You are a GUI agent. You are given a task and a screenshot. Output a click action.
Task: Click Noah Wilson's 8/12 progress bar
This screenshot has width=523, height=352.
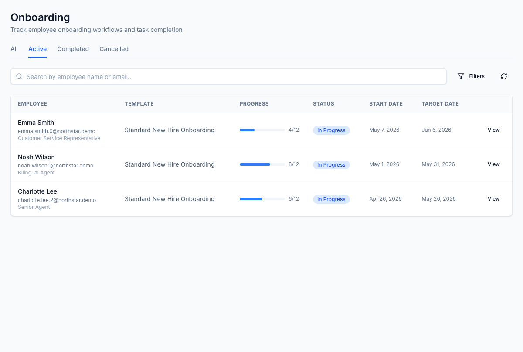[x=262, y=164]
